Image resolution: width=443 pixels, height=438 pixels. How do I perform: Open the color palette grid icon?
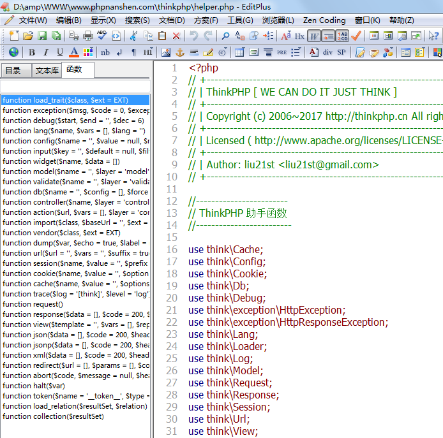tap(88, 52)
